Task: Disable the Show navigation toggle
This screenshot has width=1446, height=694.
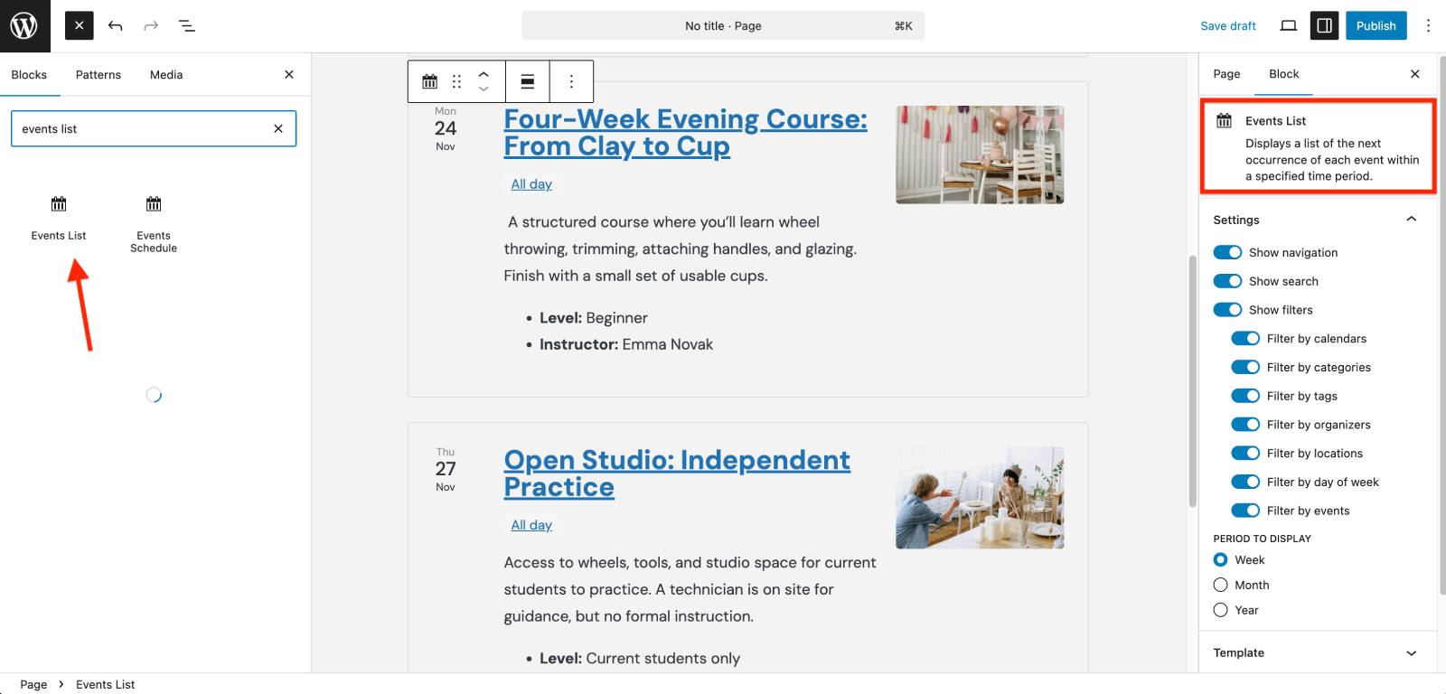Action: click(x=1227, y=252)
